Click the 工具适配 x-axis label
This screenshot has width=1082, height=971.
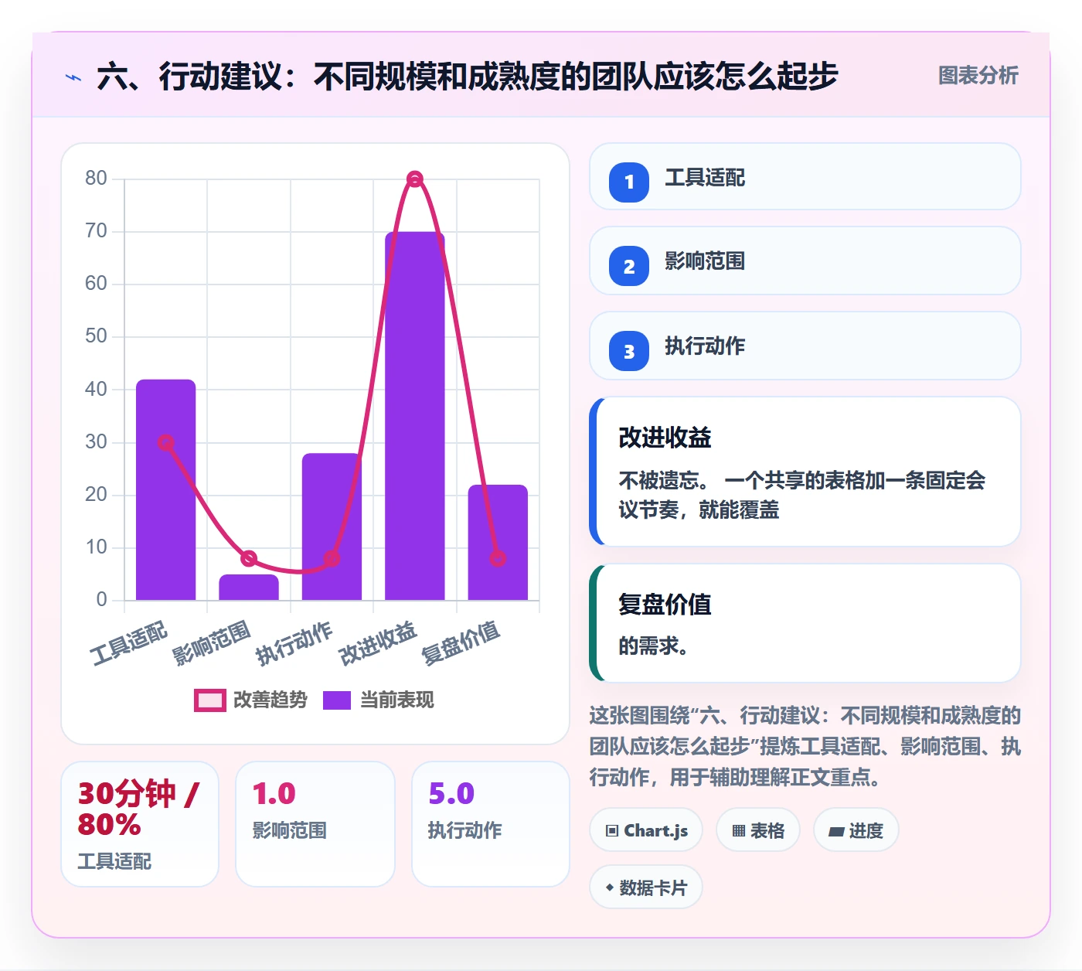tap(128, 643)
